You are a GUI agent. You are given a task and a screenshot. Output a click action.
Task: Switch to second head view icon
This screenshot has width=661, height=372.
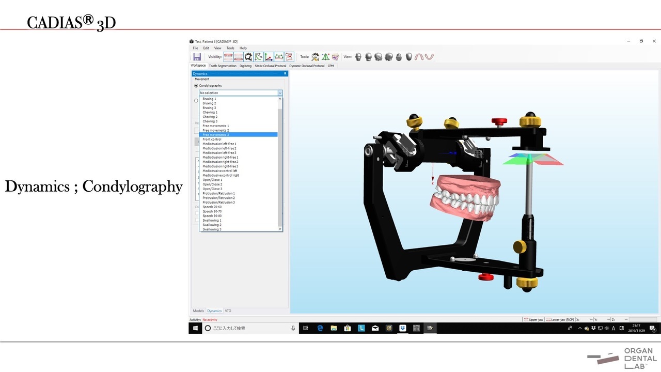coord(368,57)
